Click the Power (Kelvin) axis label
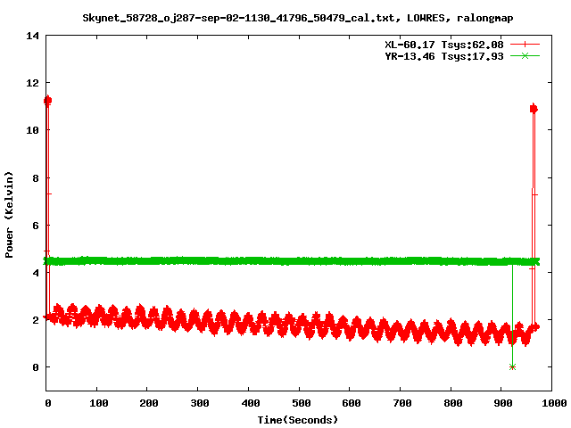The image size is (571, 428). [x=9, y=214]
